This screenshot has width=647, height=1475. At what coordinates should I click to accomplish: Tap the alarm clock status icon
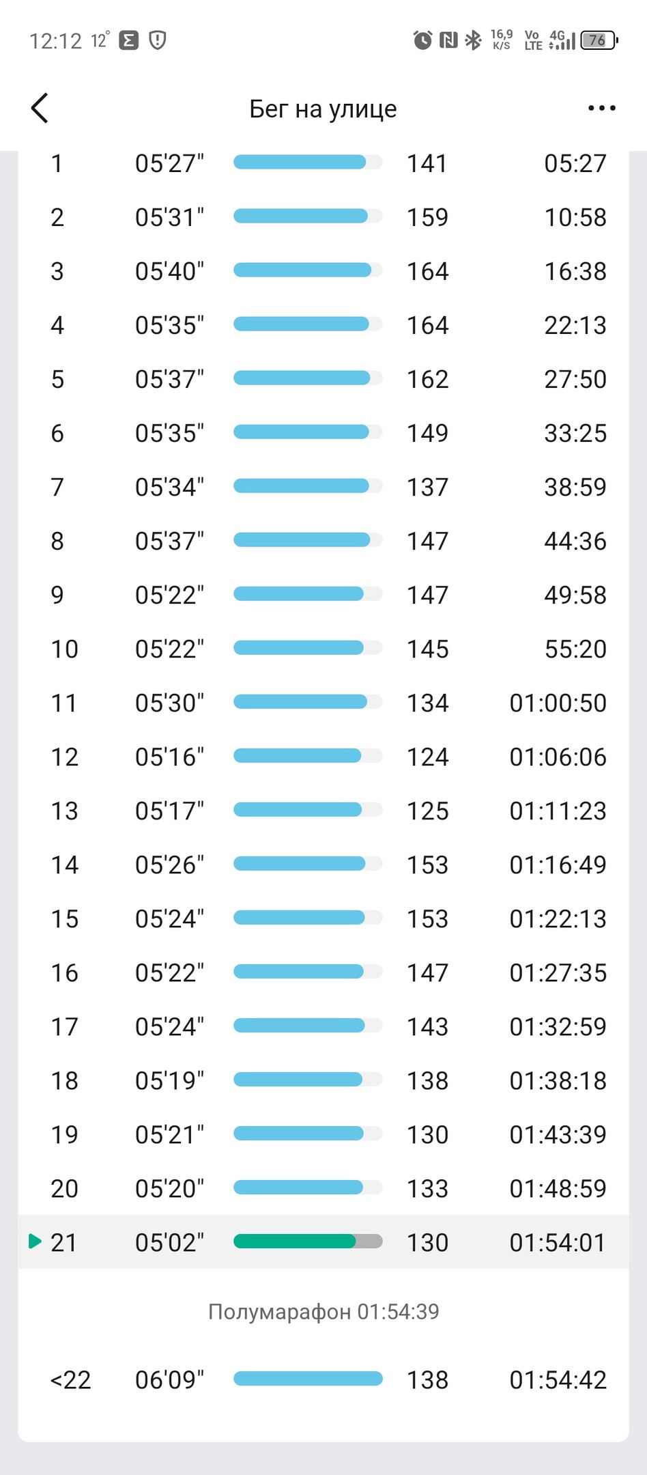click(422, 40)
